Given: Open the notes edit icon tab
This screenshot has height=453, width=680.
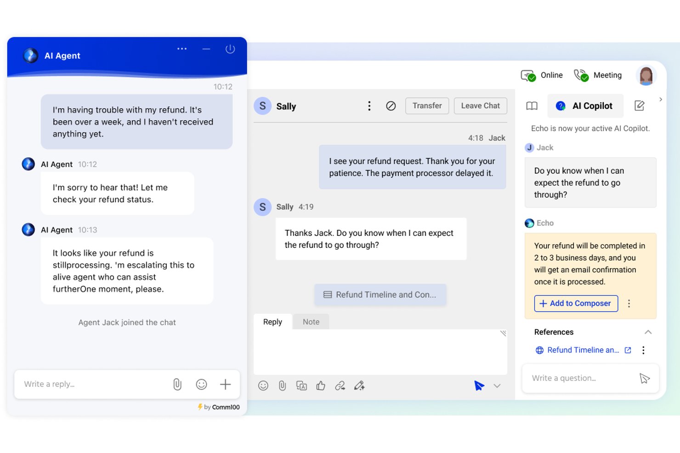Looking at the screenshot, I should coord(639,106).
